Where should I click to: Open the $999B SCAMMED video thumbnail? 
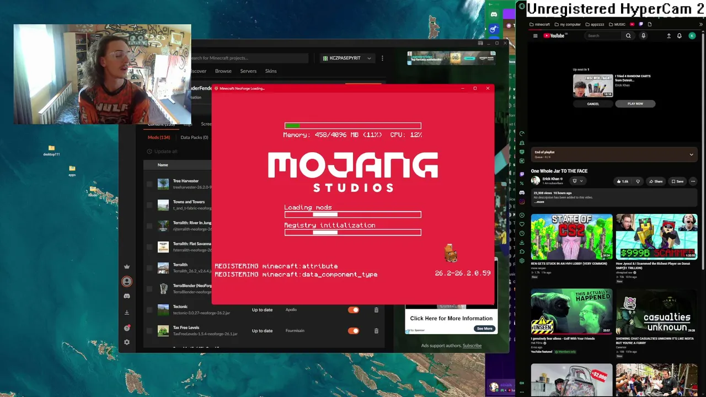656,237
